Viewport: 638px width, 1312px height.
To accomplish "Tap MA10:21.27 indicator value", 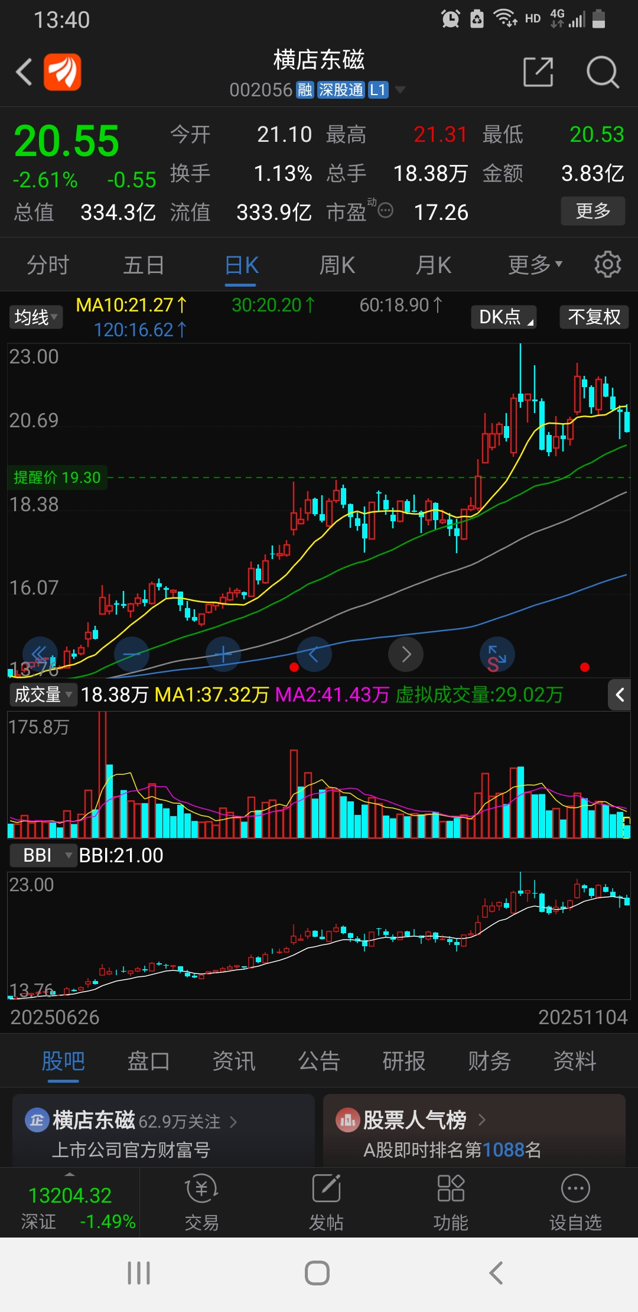I will 131,305.
